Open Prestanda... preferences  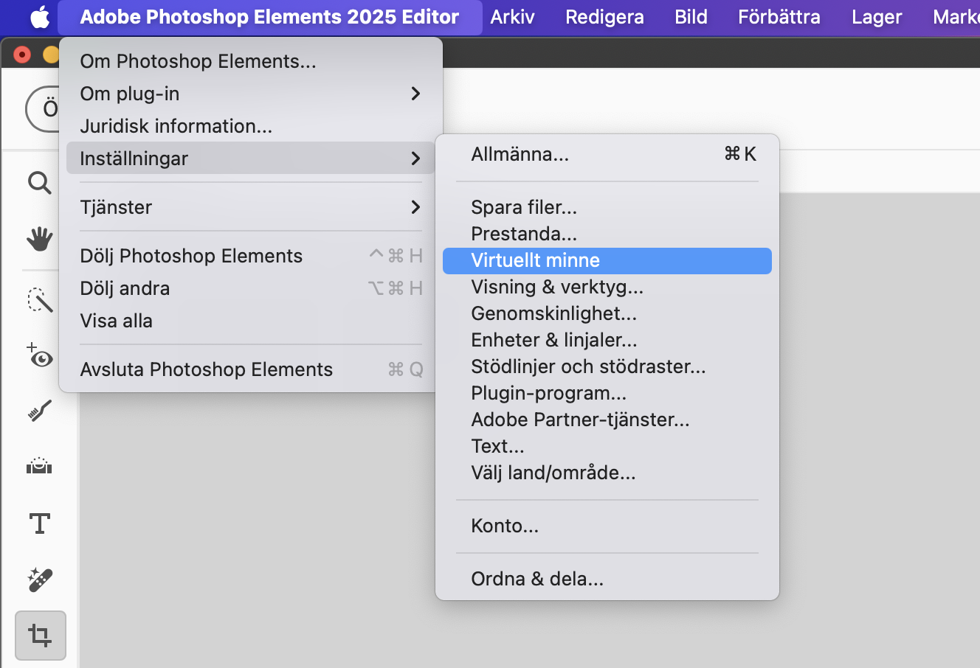(x=607, y=234)
